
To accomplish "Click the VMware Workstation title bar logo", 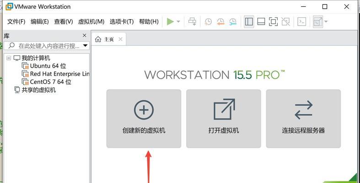I will tap(9, 7).
